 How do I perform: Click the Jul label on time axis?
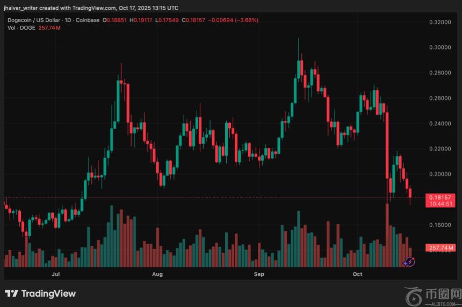point(55,274)
